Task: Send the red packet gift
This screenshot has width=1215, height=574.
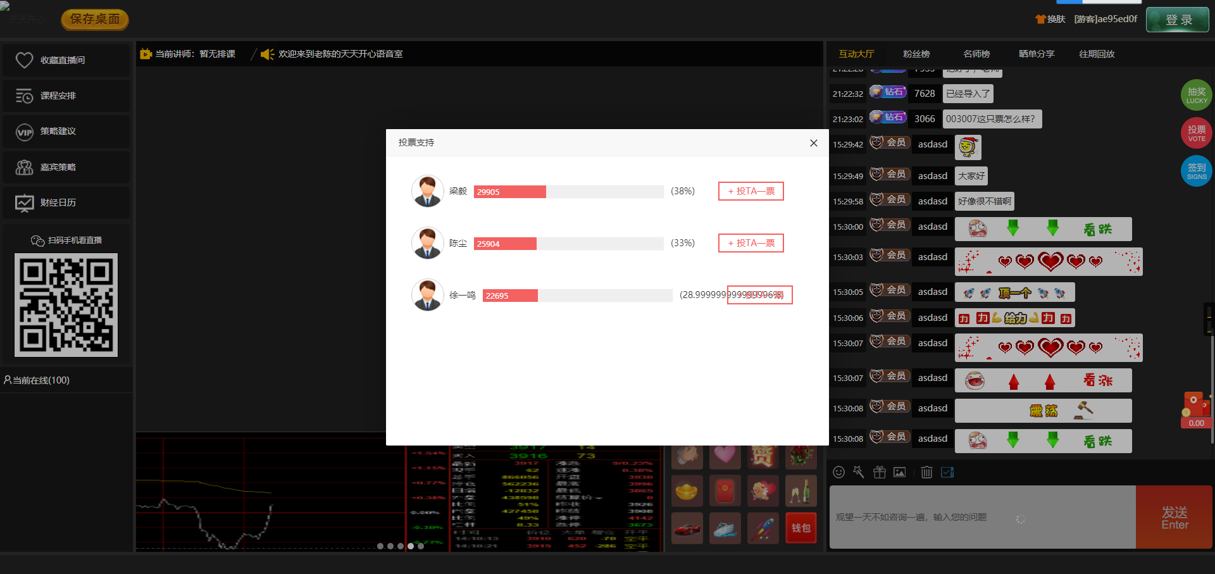Action: 725,491
